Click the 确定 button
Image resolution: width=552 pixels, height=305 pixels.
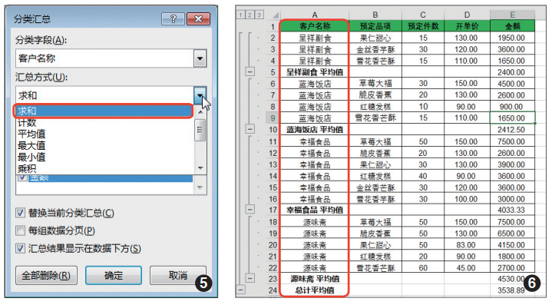(114, 275)
